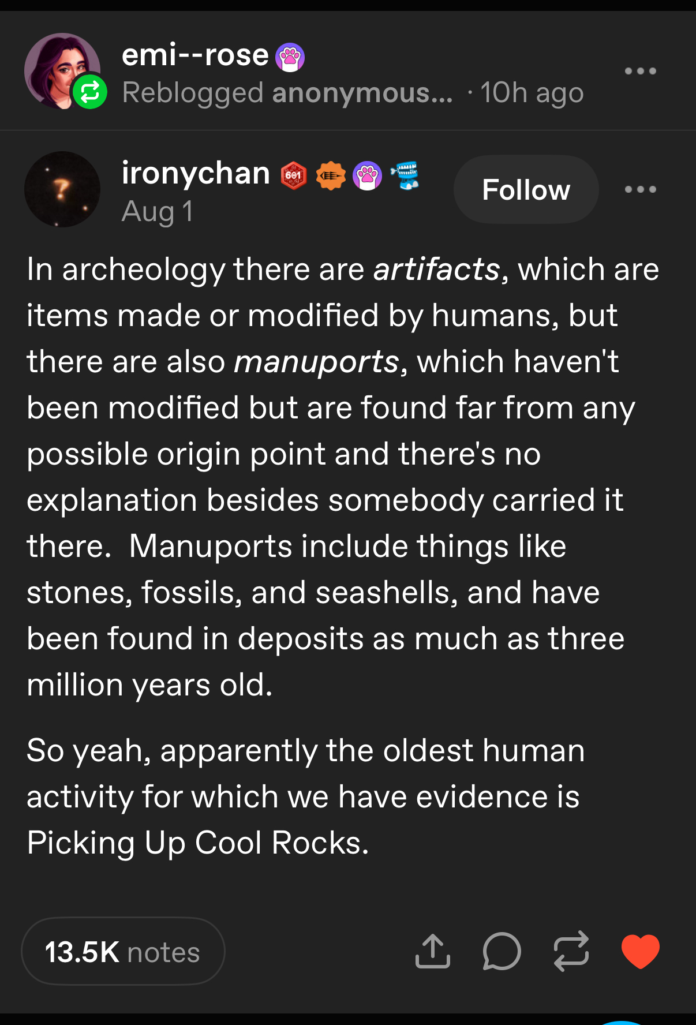Tap the orange fish badge
The width and height of the screenshot is (696, 1025).
(x=331, y=175)
